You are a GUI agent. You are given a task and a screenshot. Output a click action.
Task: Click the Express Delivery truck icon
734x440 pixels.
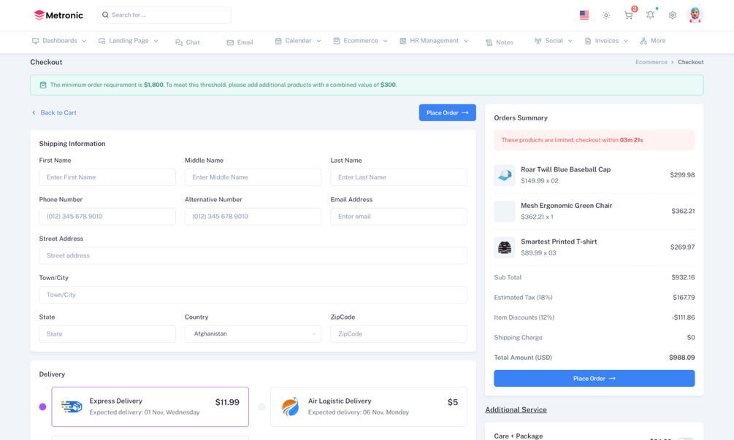[x=72, y=407]
